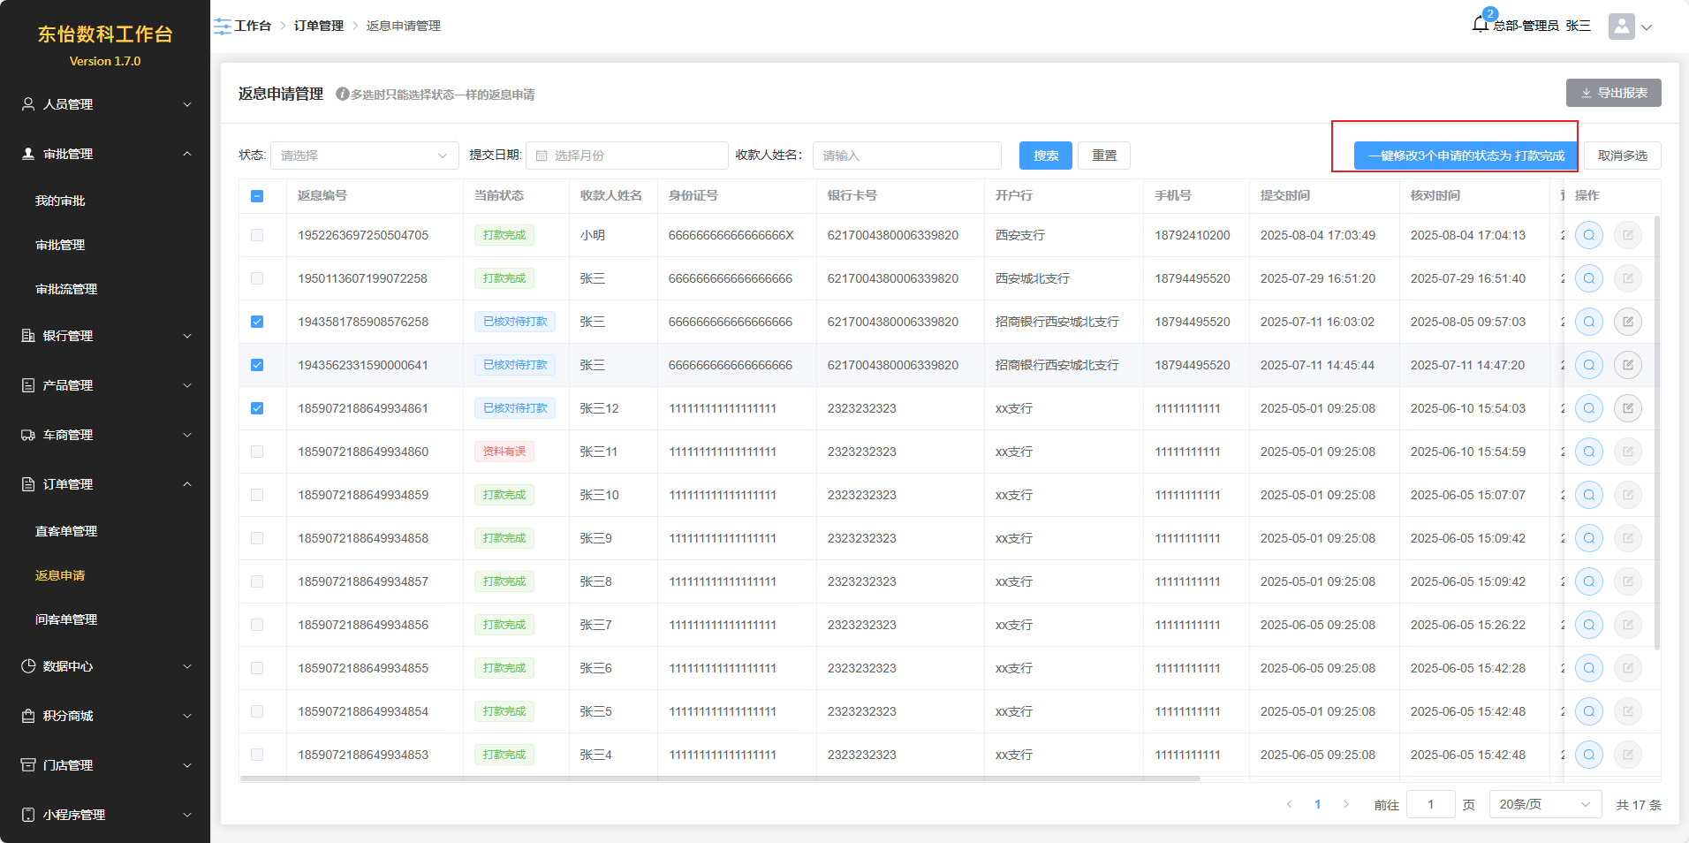View details for 张三11 row
Viewport: 1689px width, 843px height.
point(1588,452)
